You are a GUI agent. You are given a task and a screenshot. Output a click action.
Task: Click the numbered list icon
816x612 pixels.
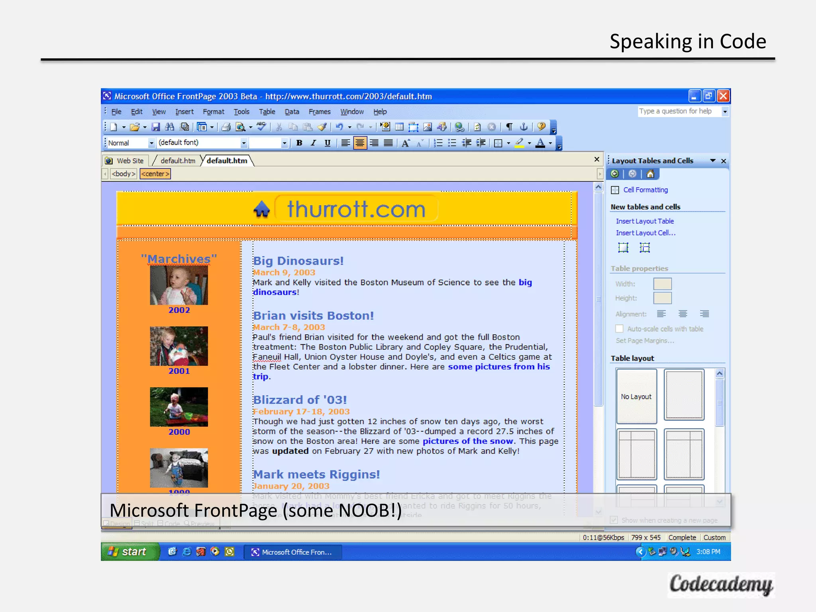tap(438, 143)
